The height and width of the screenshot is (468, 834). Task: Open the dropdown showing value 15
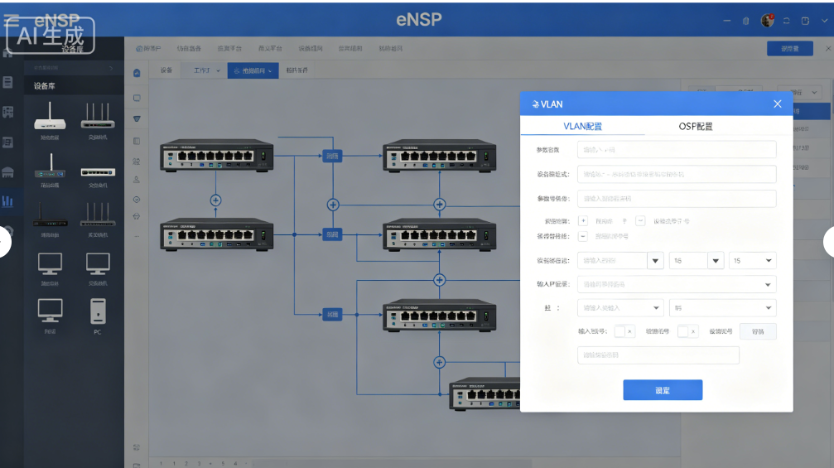752,261
